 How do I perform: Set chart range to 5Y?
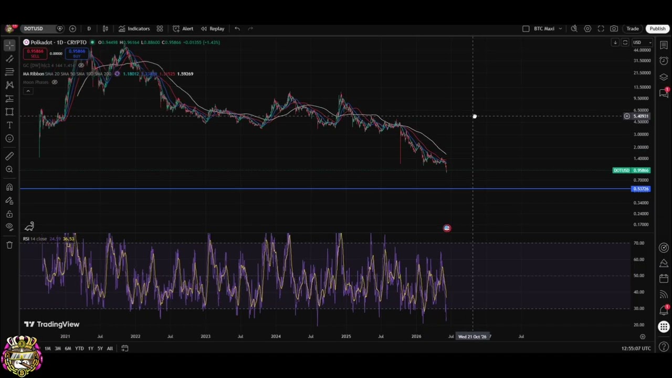pos(100,349)
